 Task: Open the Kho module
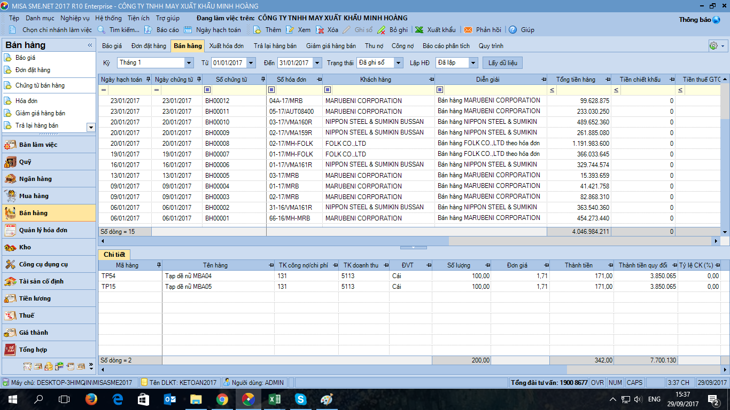click(48, 247)
